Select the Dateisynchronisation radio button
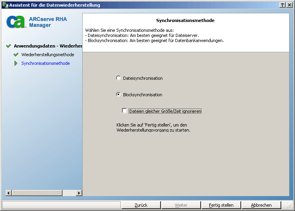This screenshot has height=211, width=295. point(118,78)
